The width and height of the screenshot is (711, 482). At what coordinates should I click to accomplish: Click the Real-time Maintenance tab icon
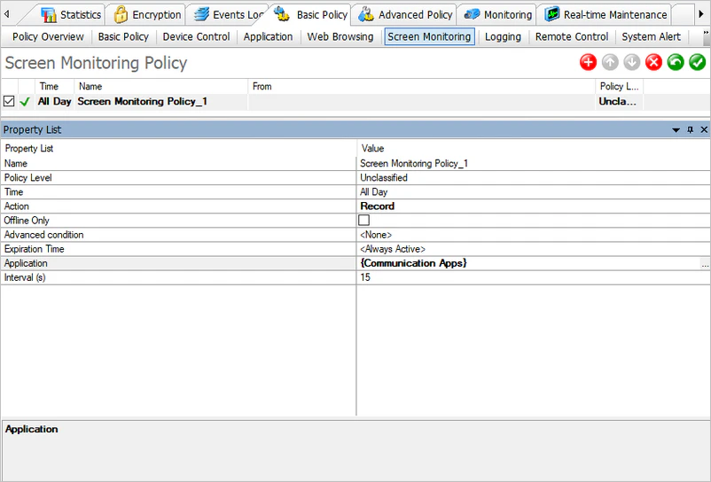coord(551,14)
